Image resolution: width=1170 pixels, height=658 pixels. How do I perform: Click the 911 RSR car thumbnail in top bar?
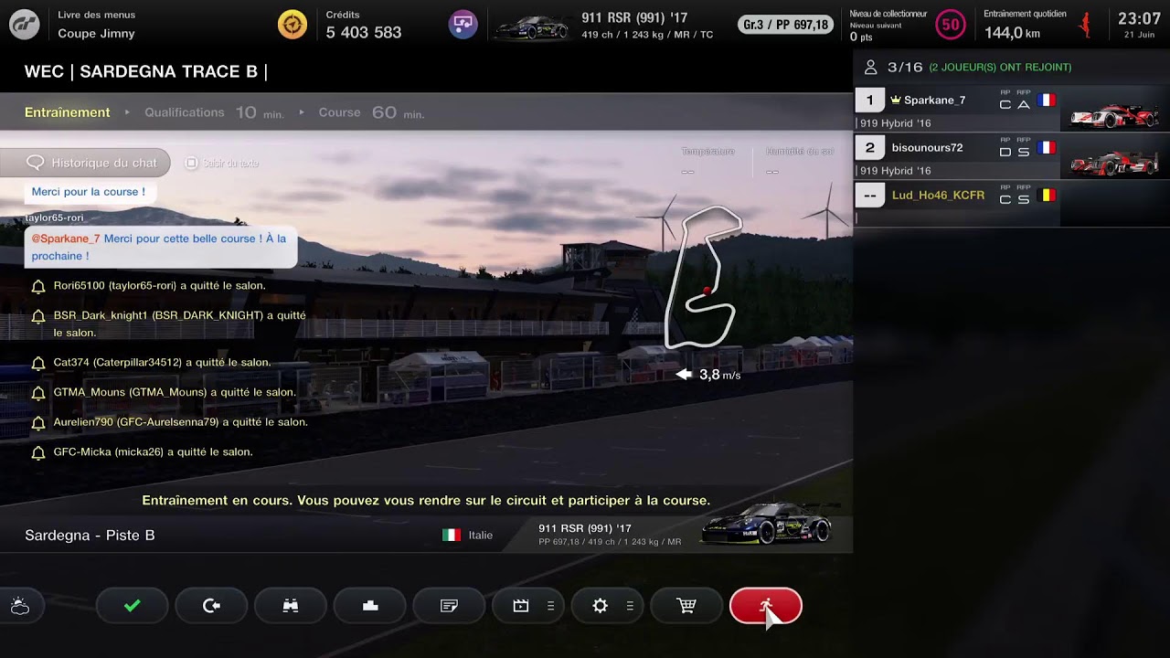531,27
